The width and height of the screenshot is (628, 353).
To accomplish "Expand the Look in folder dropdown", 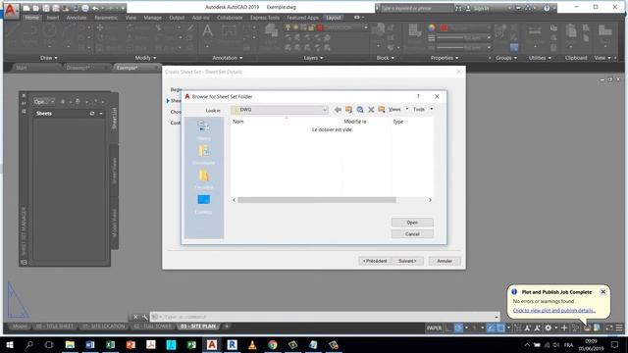I will (325, 110).
